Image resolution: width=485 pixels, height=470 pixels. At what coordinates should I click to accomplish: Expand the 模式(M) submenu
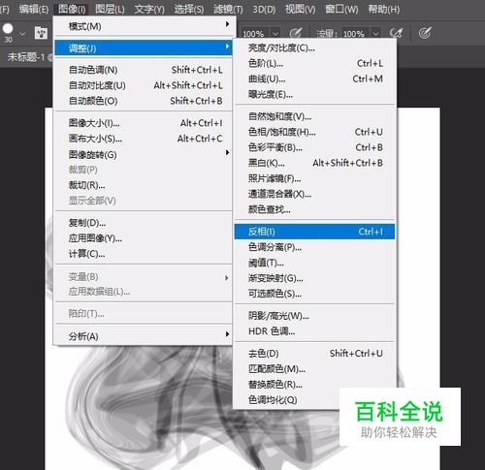pyautogui.click(x=144, y=26)
